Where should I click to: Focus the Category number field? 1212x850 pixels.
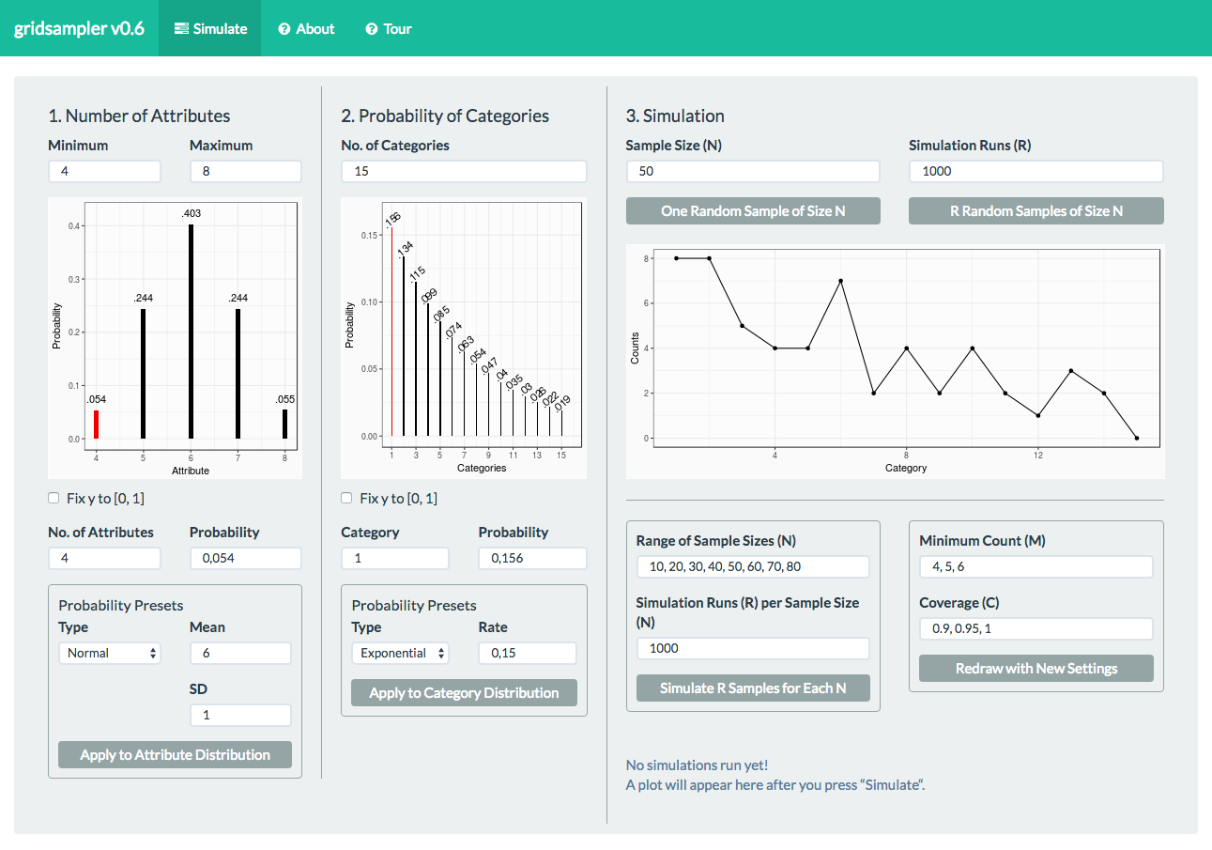coord(395,559)
